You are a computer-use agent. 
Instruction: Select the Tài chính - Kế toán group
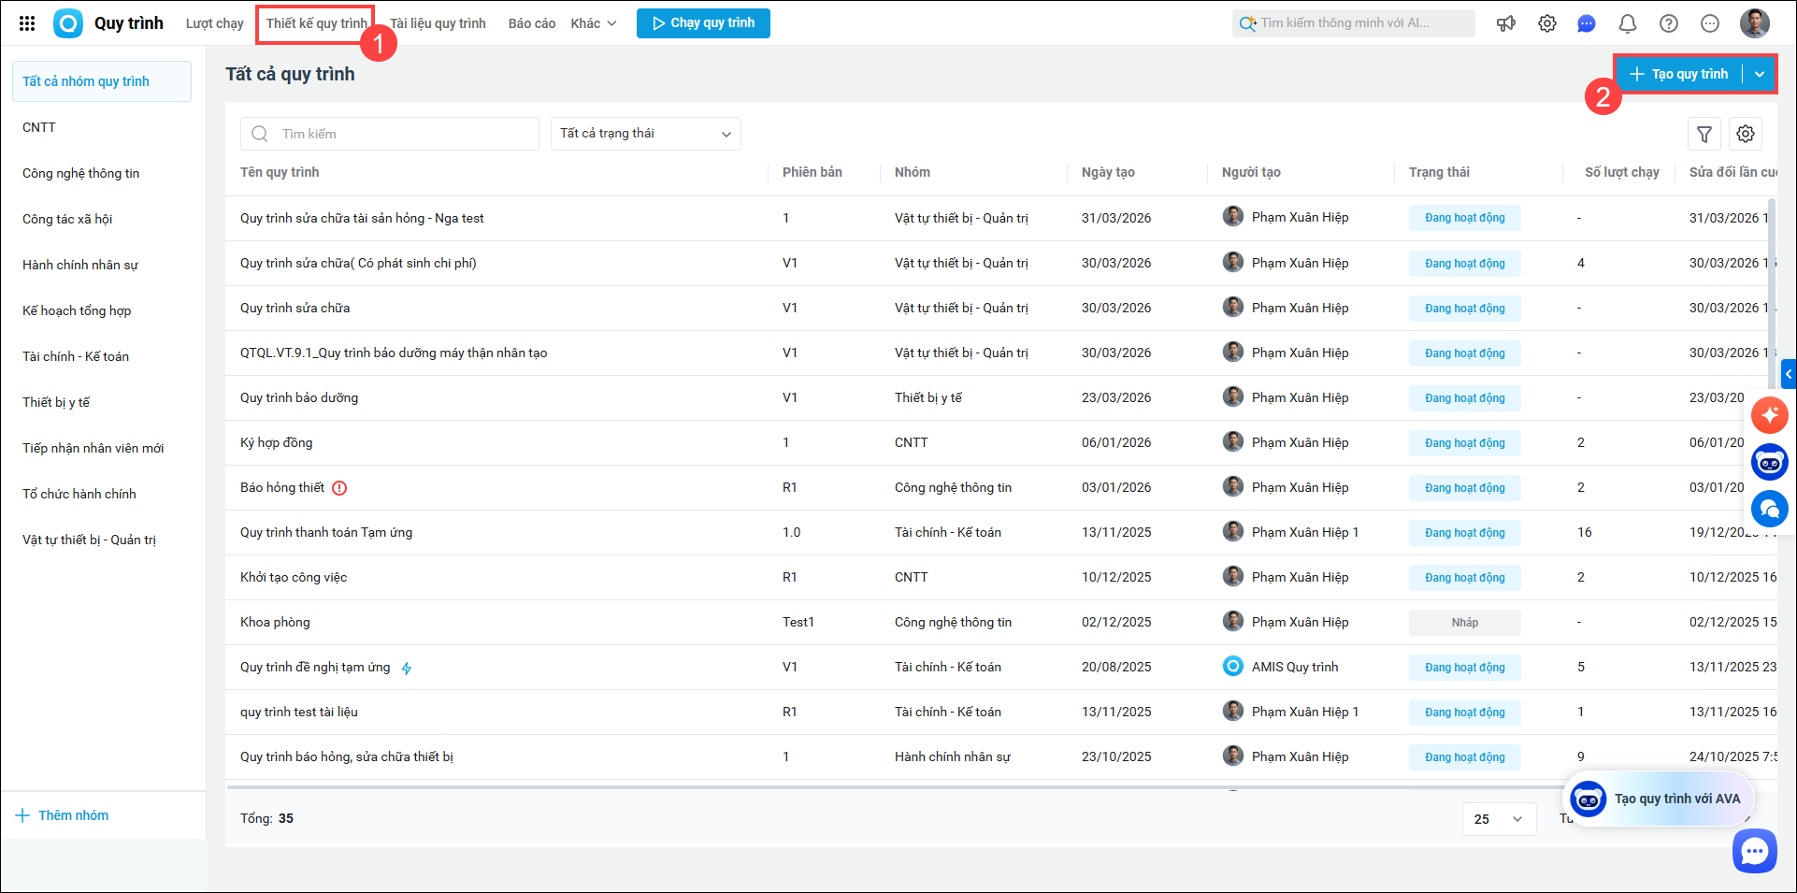click(76, 356)
